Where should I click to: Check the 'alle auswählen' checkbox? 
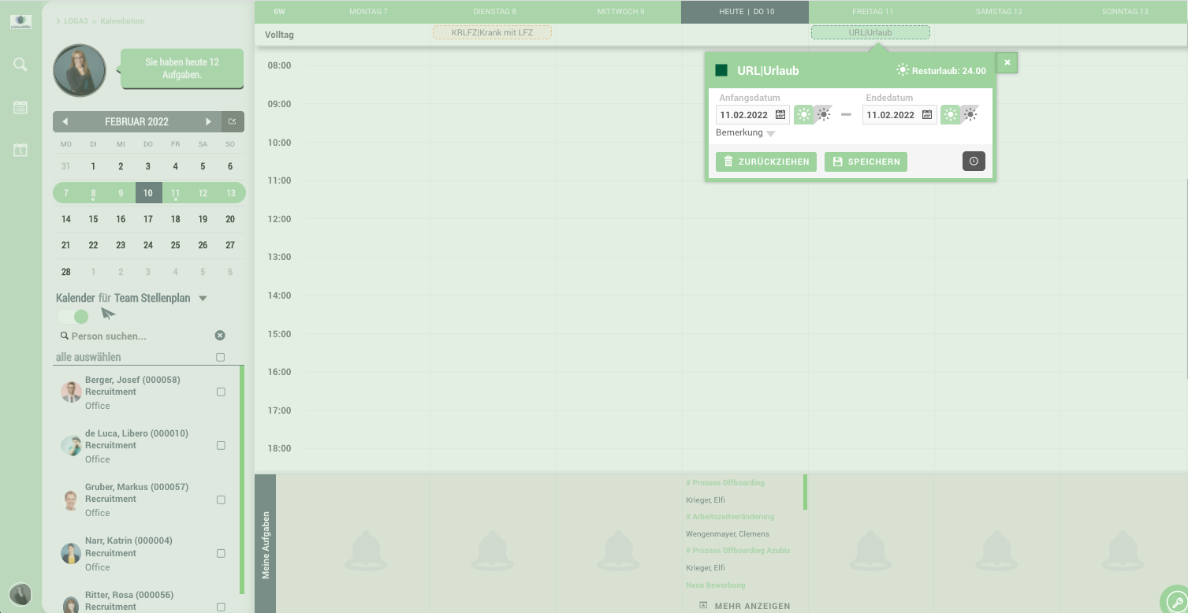tap(220, 356)
